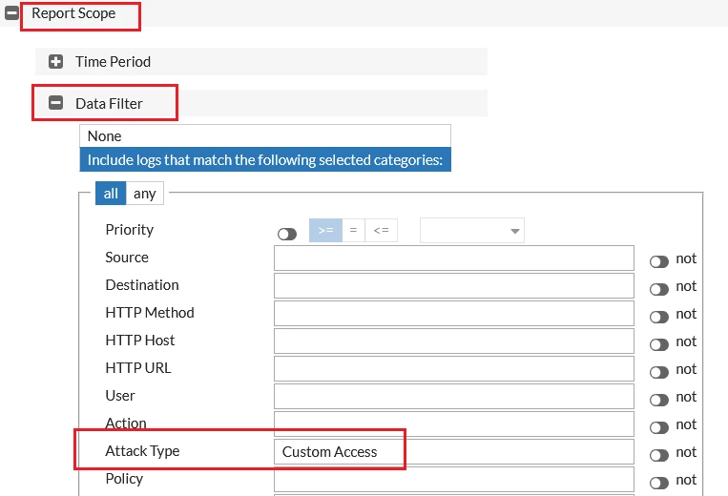Click the Source input field
Screen dimensions: 728x496
pyautogui.click(x=454, y=258)
